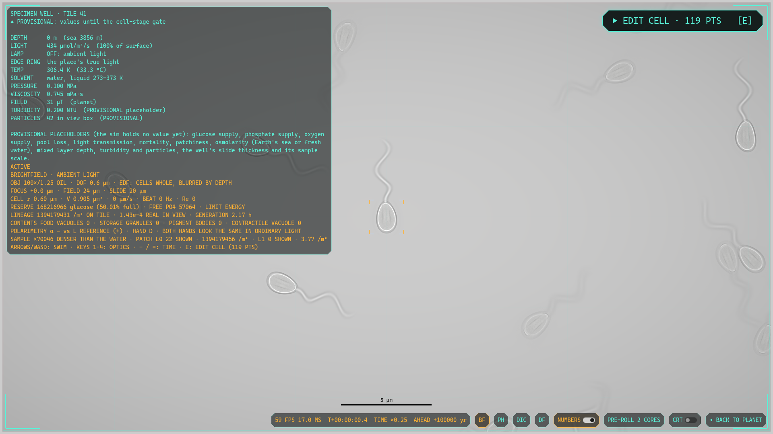Viewport: 773px width, 434px height.
Task: Click the Pre-roll 2 cores button
Action: coord(634,420)
